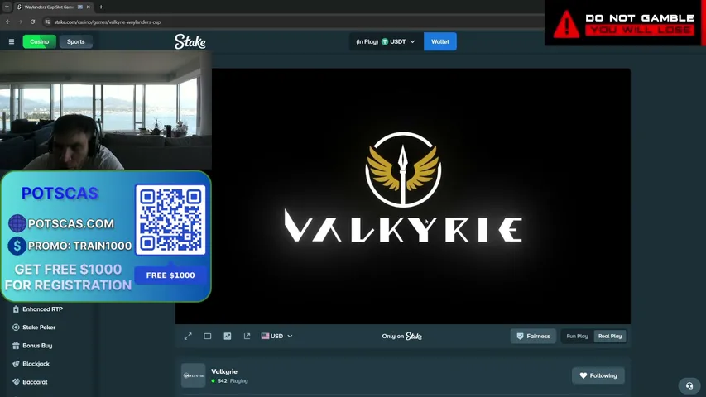Open Blackjack category

(x=31, y=364)
